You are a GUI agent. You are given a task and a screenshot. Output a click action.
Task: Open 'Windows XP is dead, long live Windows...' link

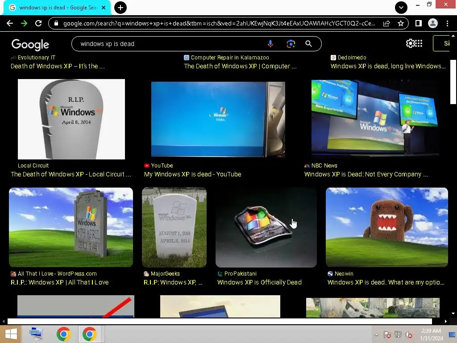click(x=388, y=66)
